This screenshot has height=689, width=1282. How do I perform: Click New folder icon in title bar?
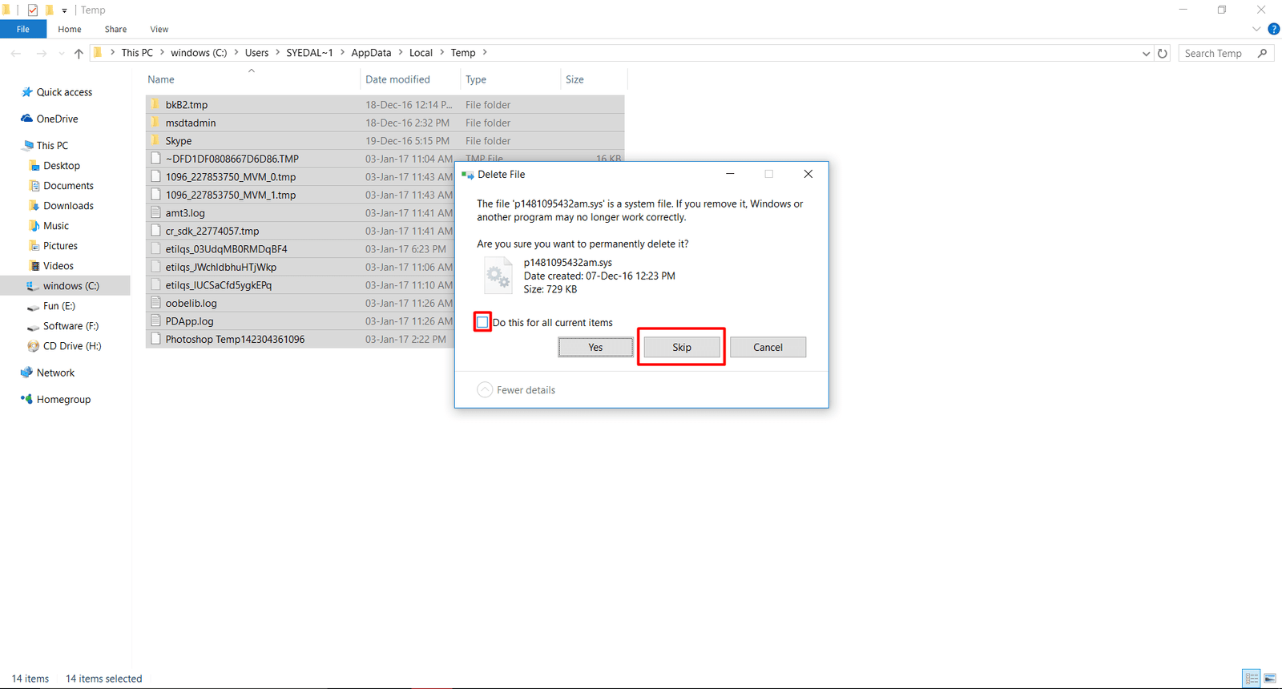click(49, 10)
